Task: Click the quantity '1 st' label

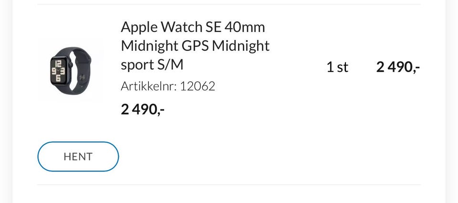Action: (x=337, y=67)
